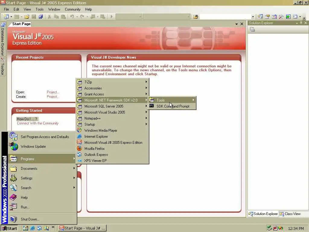Launch XPS Viewer EP
The height and width of the screenshot is (232, 309).
tap(112, 161)
